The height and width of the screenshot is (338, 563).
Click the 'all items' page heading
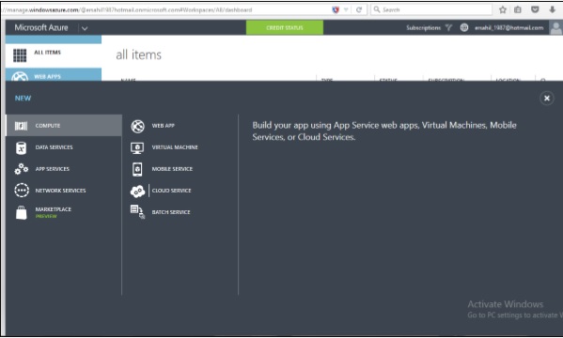[138, 54]
